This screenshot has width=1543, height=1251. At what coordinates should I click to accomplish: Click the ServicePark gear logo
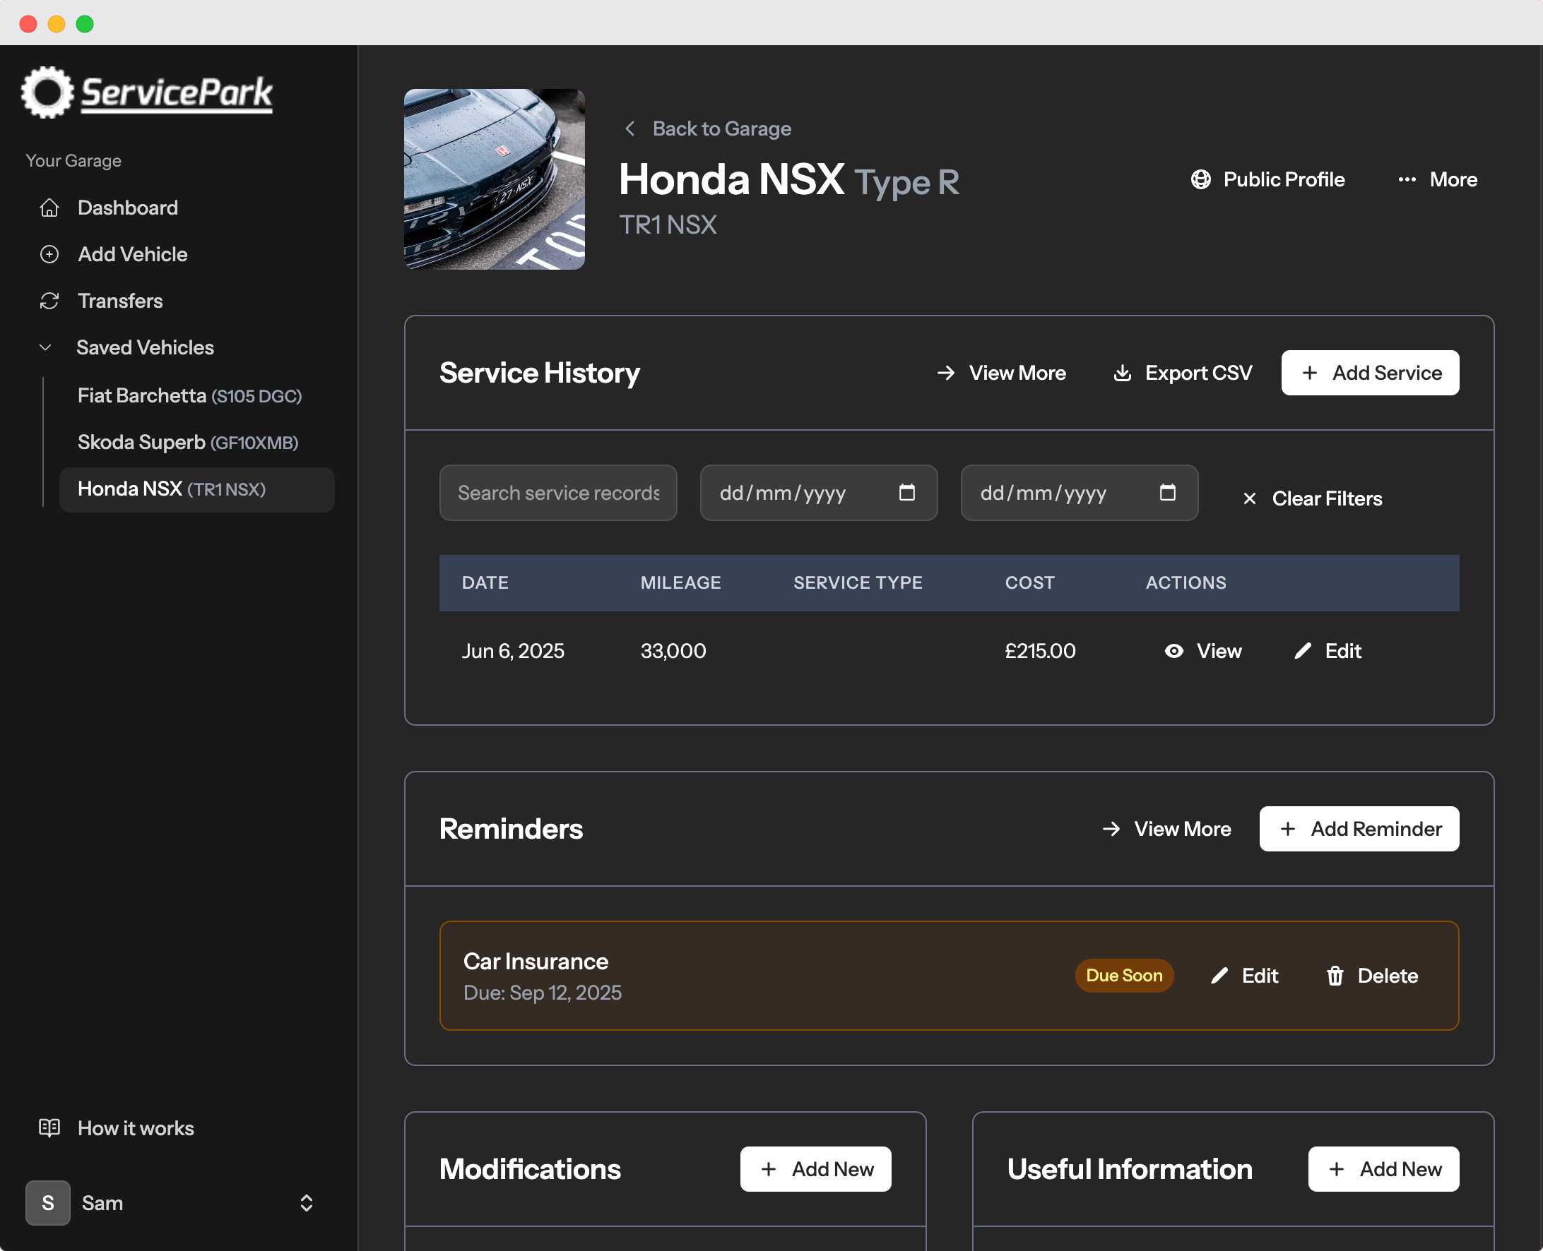(47, 92)
